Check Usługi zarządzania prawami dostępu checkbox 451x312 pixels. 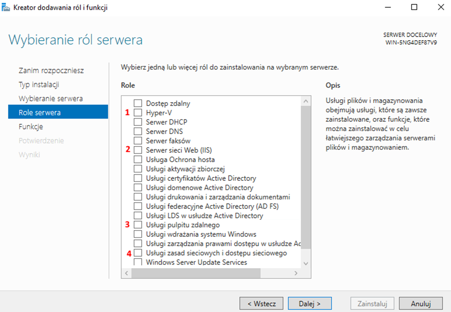[138, 243]
